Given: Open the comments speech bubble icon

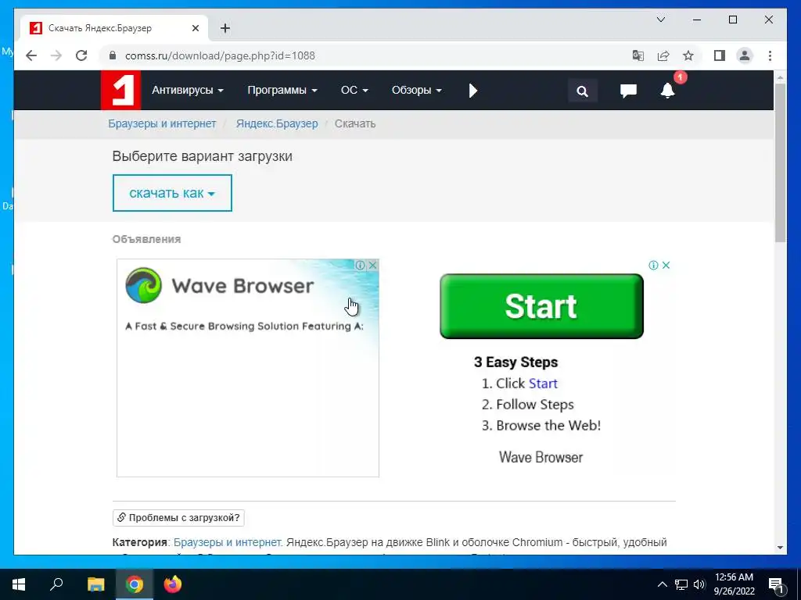Looking at the screenshot, I should 628,91.
